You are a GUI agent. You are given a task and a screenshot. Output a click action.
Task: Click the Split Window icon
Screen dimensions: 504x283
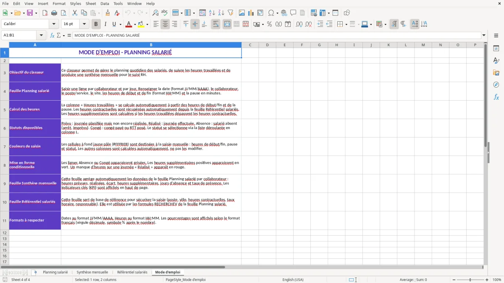pos(335,13)
